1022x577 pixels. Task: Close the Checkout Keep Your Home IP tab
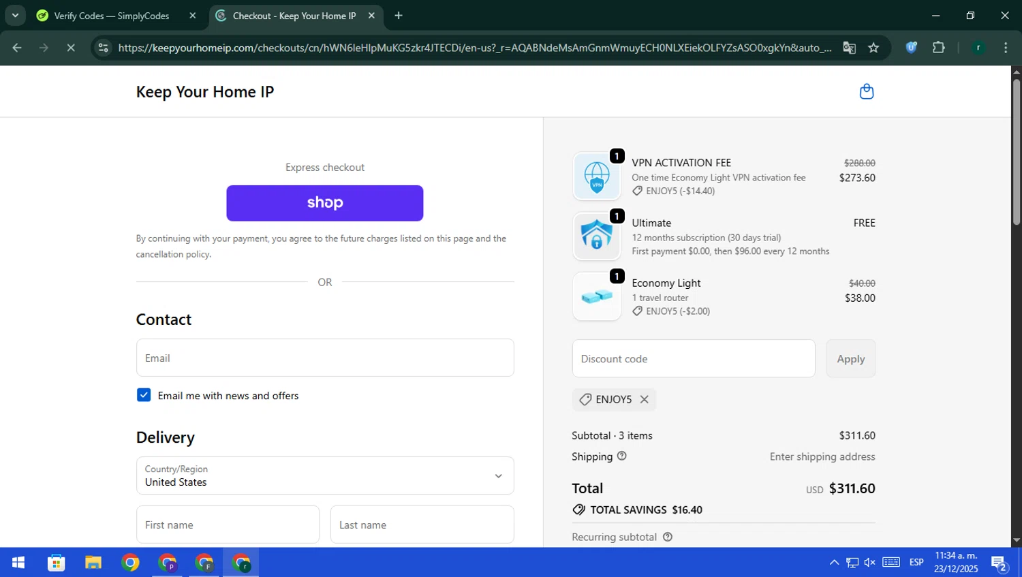click(x=371, y=16)
